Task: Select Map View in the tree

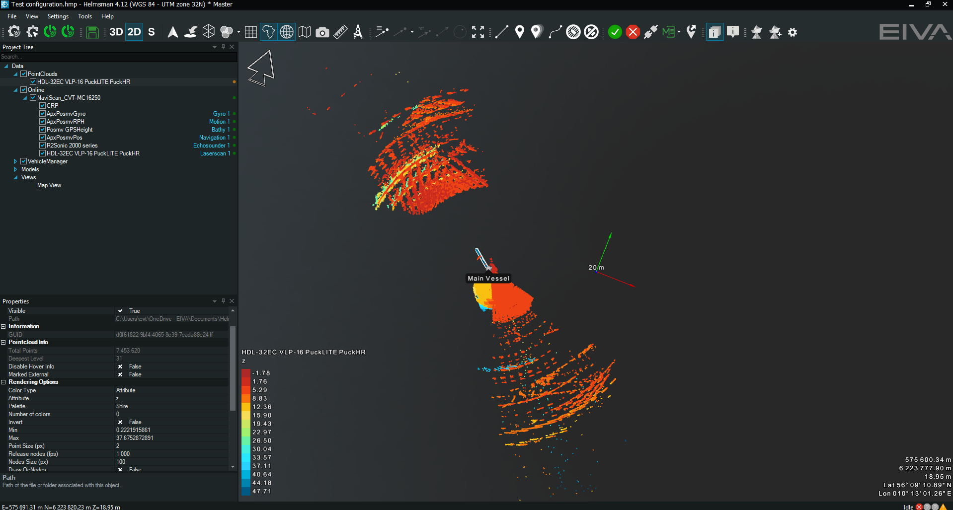Action: click(x=49, y=185)
